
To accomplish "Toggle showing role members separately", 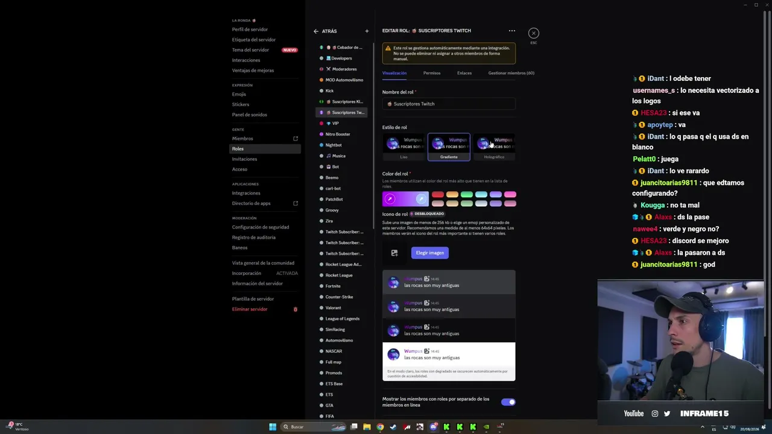I will tap(508, 402).
